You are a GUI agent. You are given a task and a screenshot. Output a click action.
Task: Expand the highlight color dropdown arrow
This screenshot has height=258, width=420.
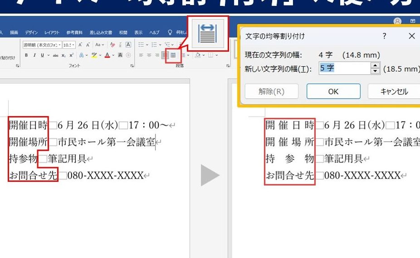100,55
